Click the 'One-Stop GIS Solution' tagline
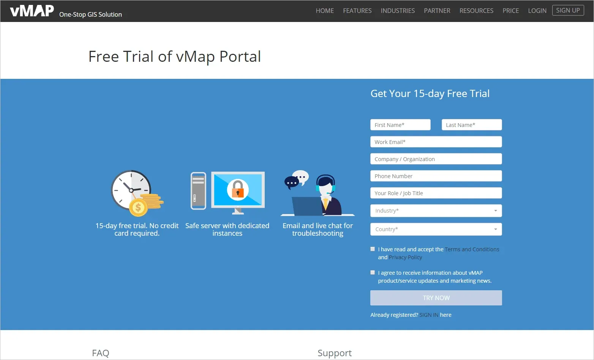The width and height of the screenshot is (594, 360). point(90,14)
